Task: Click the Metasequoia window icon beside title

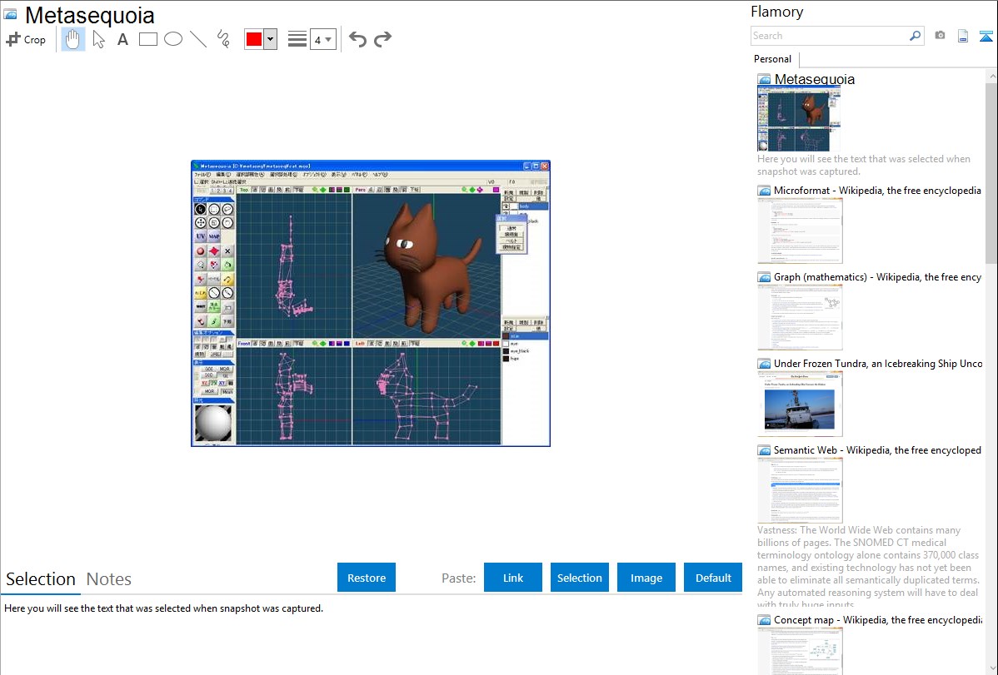Action: (x=11, y=14)
